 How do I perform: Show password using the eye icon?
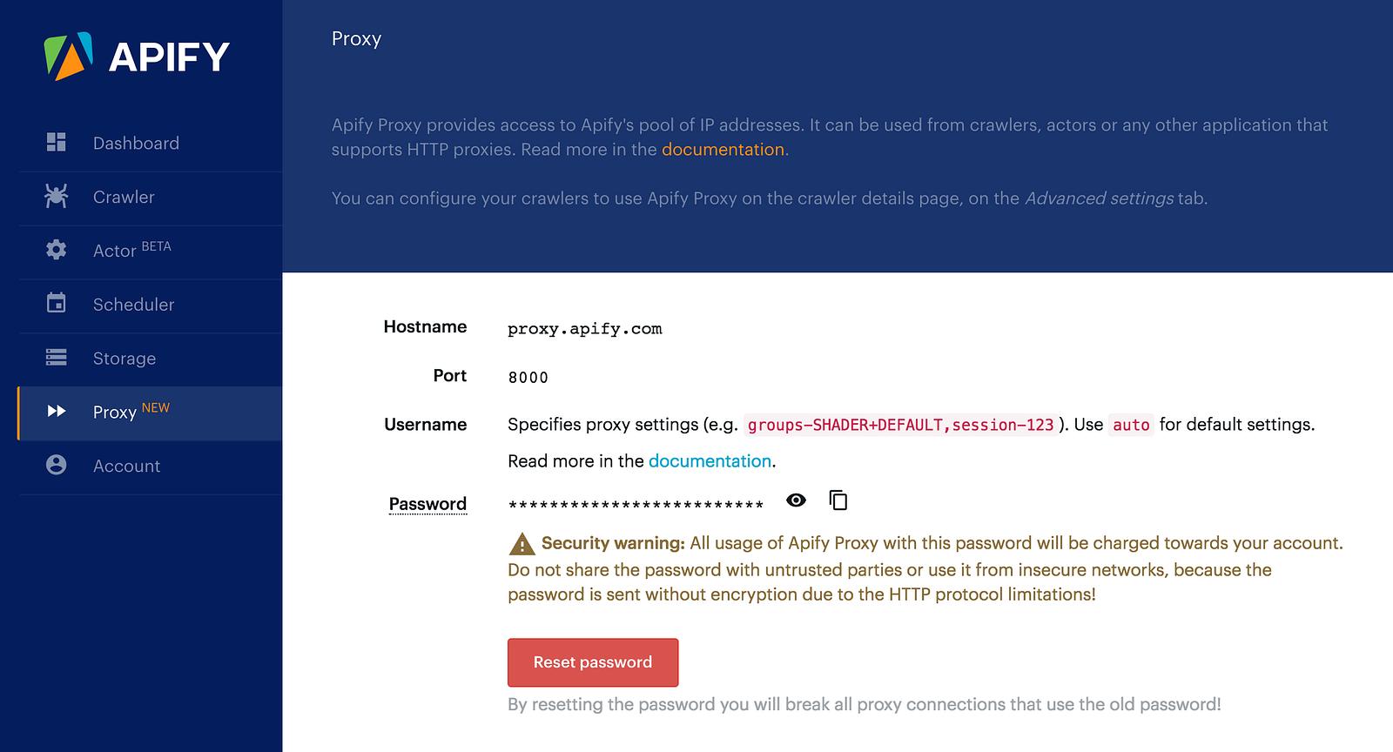pos(796,500)
